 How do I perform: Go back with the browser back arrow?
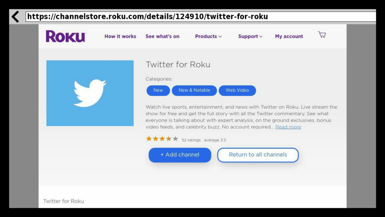(x=15, y=17)
